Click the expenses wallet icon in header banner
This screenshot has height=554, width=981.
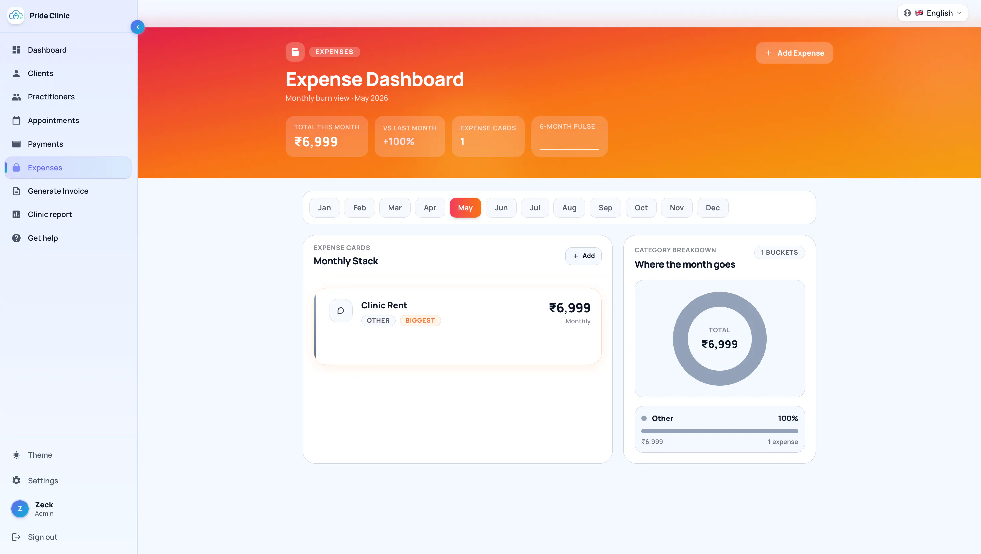[x=295, y=52]
